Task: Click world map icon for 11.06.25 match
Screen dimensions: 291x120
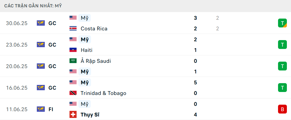Action: point(41,109)
